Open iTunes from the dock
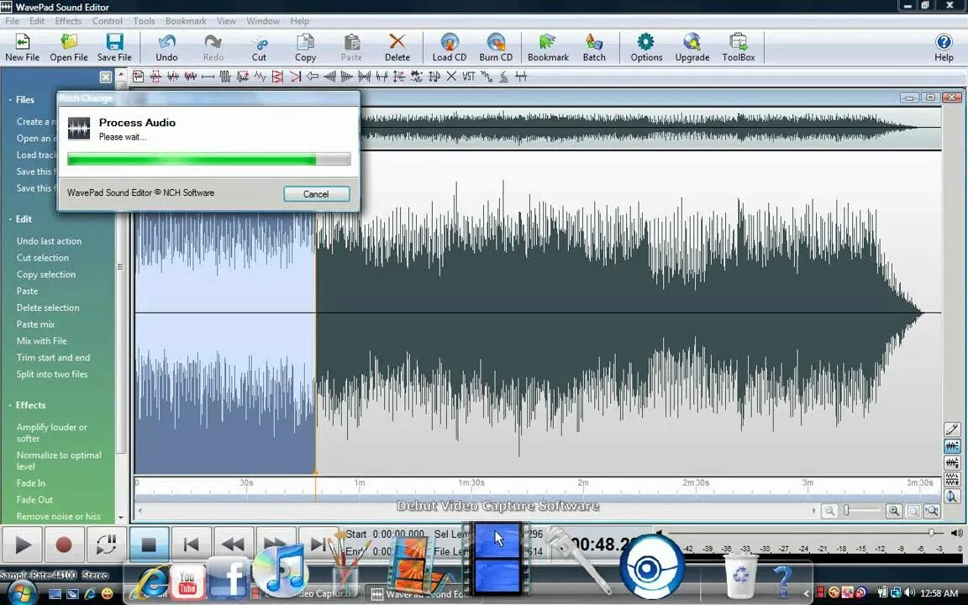Image resolution: width=968 pixels, height=605 pixels. (280, 569)
